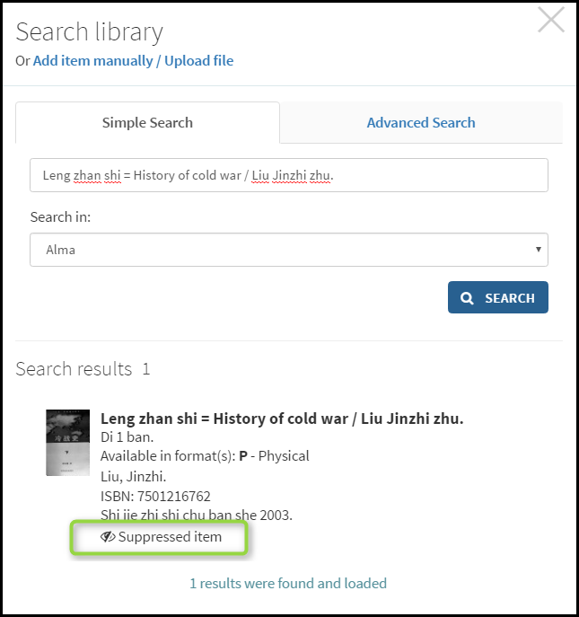Switch to the Advanced Search tab
579x617 pixels.
(x=421, y=123)
